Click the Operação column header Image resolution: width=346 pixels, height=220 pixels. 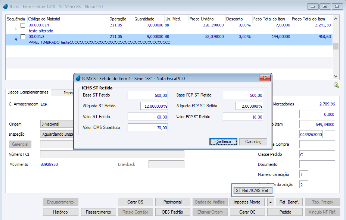coord(121,19)
